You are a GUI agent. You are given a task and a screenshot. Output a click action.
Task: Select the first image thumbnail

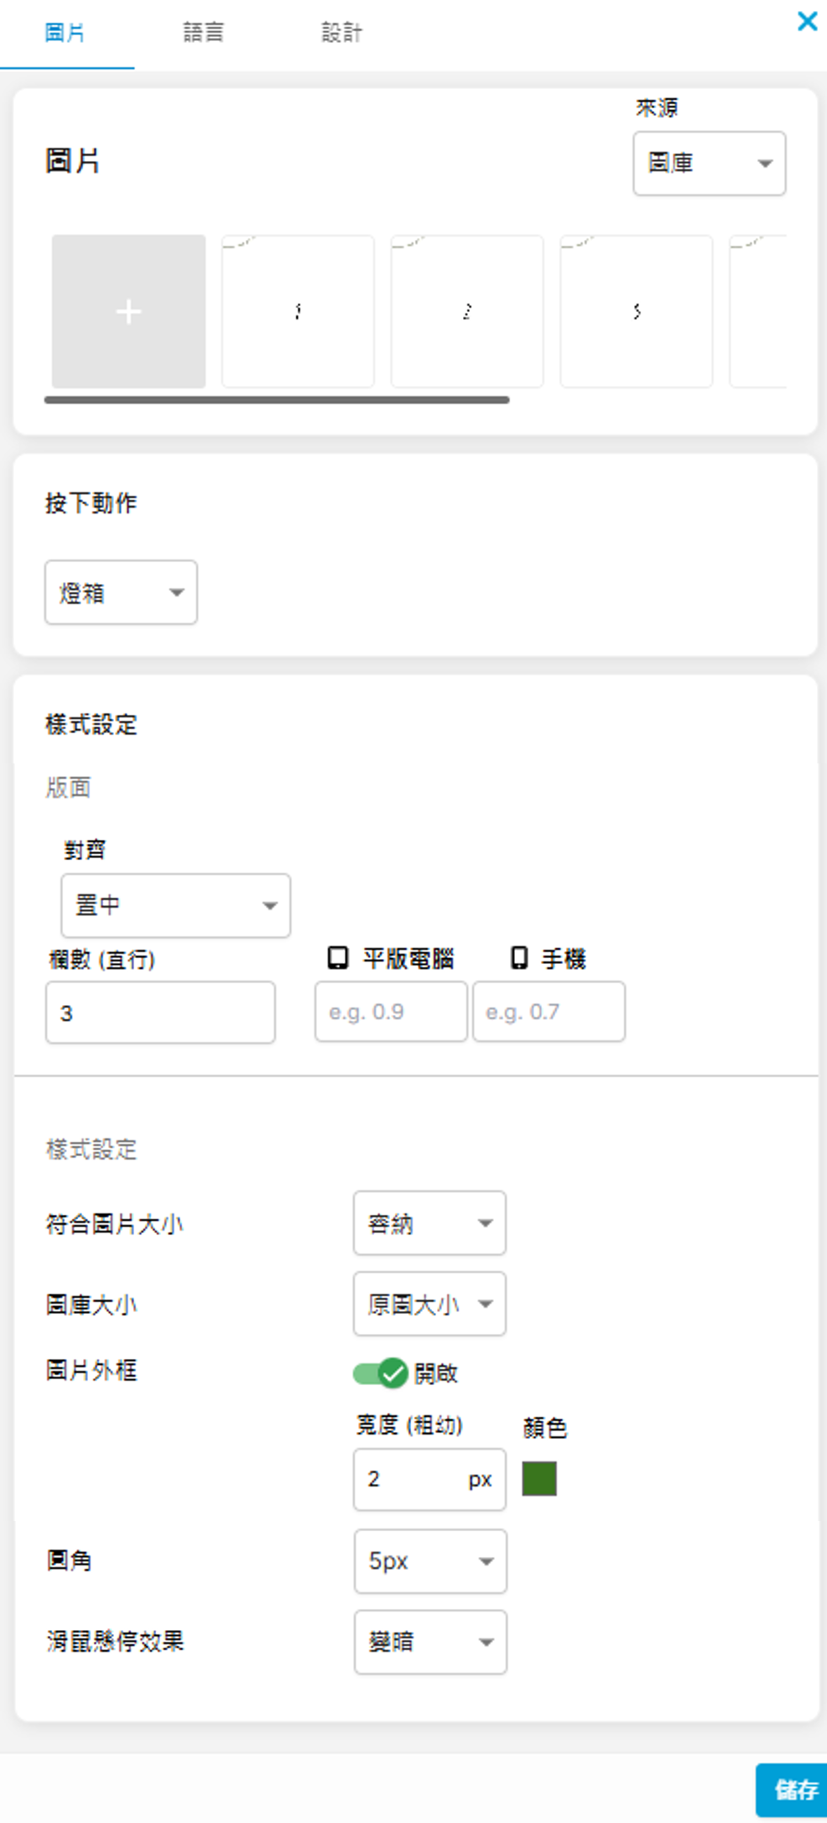298,311
